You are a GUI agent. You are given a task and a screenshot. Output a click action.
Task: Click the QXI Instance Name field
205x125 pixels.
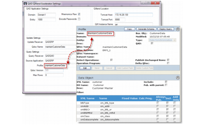pyautogui.click(x=134, y=24)
